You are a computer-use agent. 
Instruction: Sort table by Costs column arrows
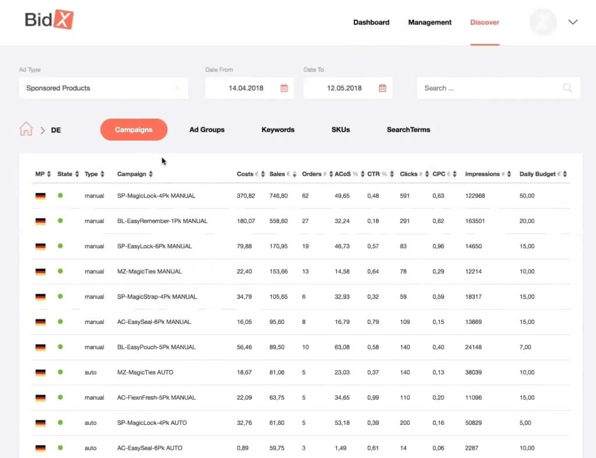click(262, 174)
